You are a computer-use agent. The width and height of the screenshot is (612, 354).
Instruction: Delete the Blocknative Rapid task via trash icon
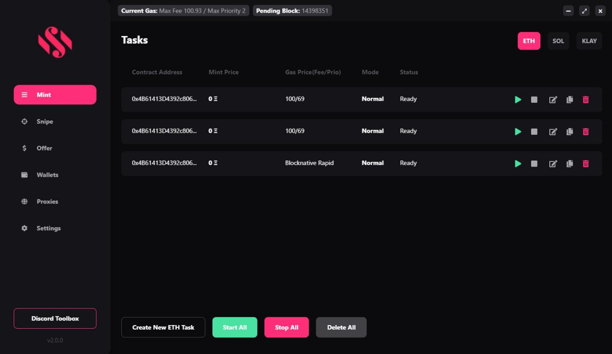pyautogui.click(x=586, y=164)
